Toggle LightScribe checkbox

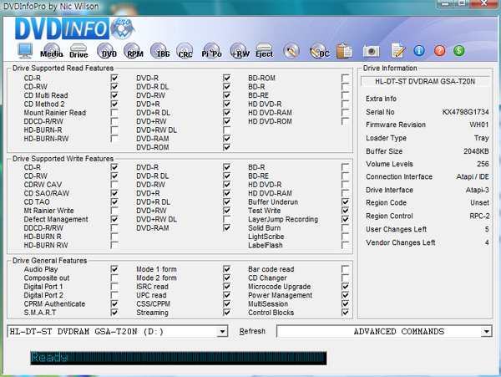(345, 237)
